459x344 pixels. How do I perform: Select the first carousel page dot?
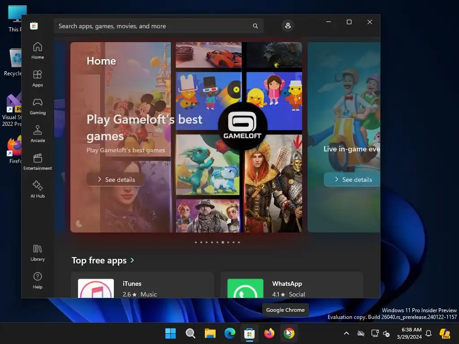pos(196,242)
